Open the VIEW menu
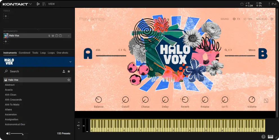Image resolution: width=279 pixels, height=140 pixels. 52,4
